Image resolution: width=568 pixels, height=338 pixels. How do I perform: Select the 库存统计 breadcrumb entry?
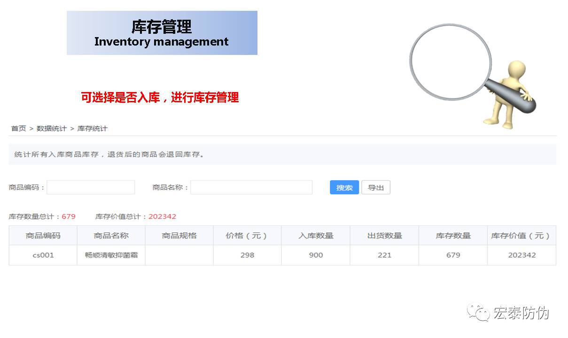coord(92,128)
